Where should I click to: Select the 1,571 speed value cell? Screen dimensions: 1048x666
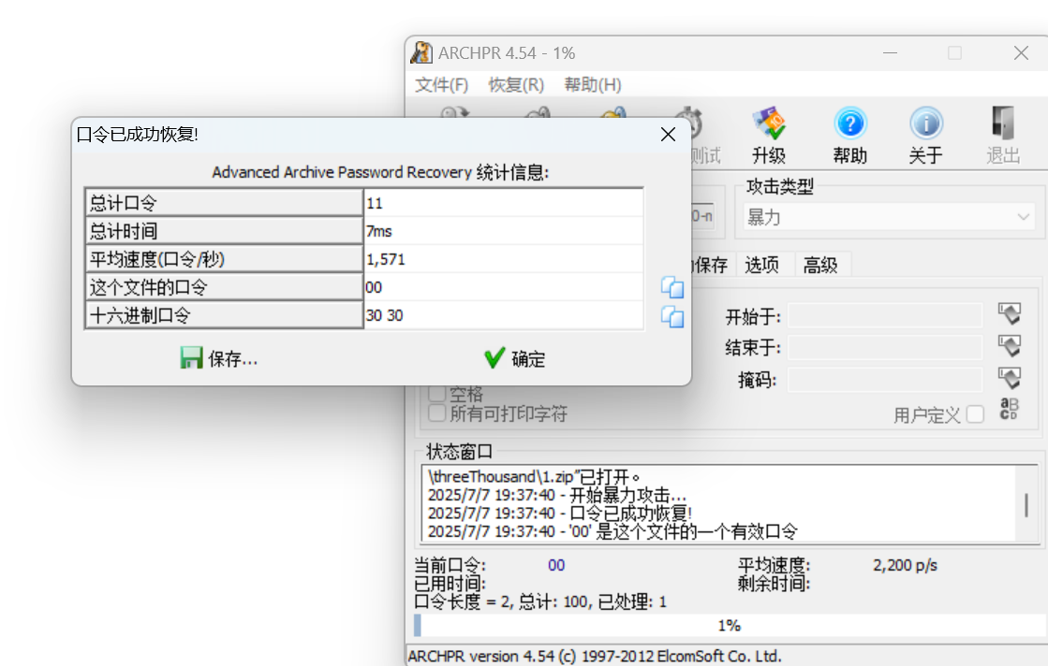[x=503, y=259]
